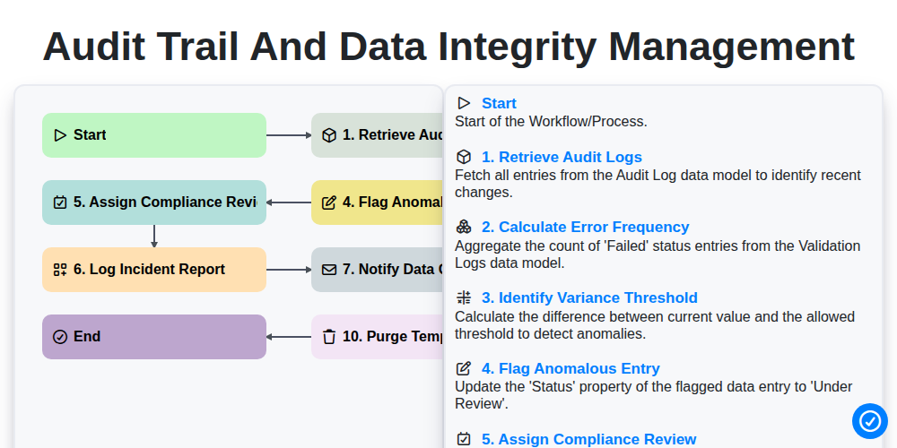This screenshot has height=448, width=897.
Task: Click the blue round checkmark button
Action: pos(869,421)
